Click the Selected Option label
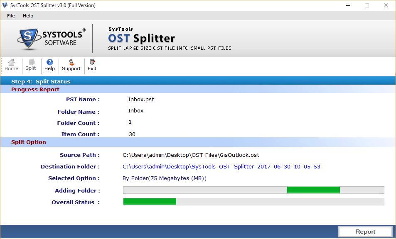The height and width of the screenshot is (239, 396). (x=74, y=178)
